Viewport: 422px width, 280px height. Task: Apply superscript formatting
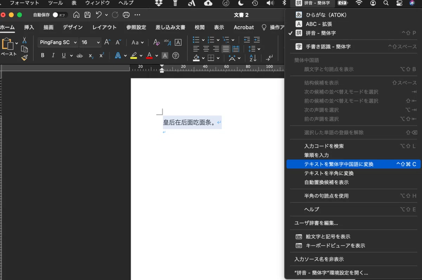pyautogui.click(x=102, y=55)
